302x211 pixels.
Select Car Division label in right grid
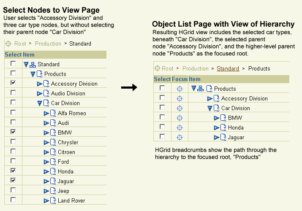point(236,108)
